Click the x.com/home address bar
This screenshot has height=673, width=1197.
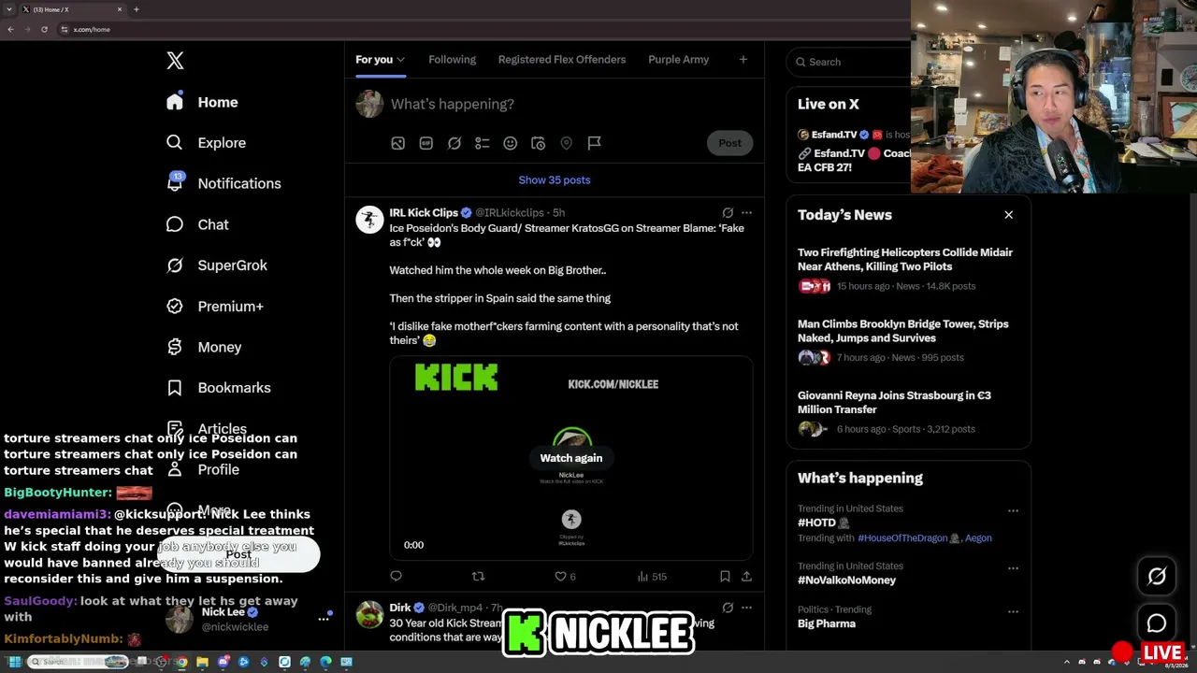point(482,29)
